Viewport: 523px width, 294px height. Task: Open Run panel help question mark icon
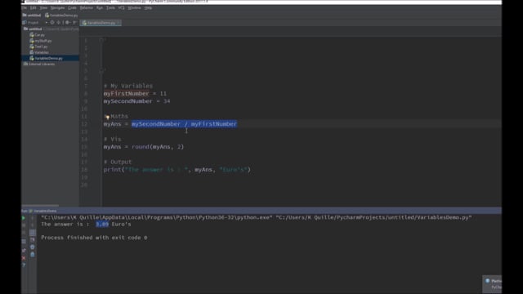click(24, 265)
